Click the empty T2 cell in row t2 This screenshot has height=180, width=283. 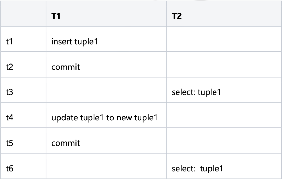[x=224, y=67]
